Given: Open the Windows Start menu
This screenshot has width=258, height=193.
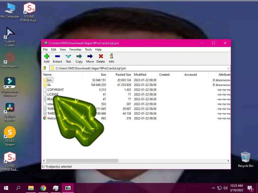Looking at the screenshot, I should [6, 188].
